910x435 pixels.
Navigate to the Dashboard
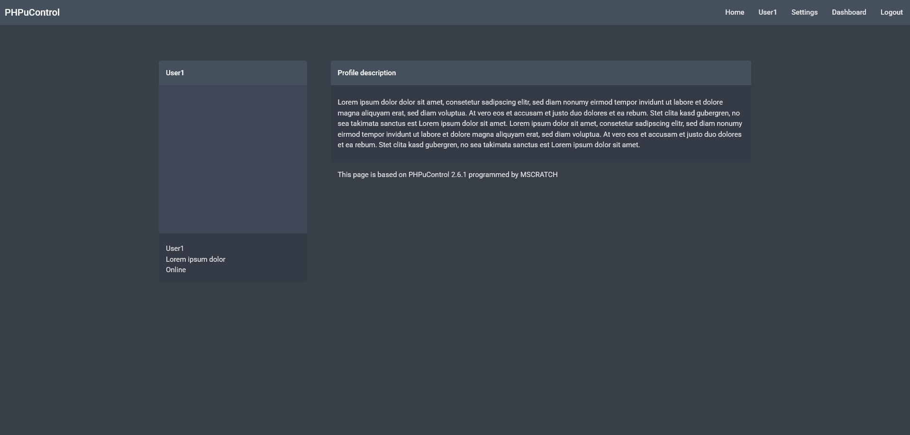848,12
